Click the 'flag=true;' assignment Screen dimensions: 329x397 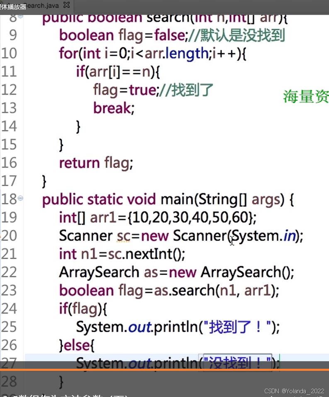pyautogui.click(x=126, y=91)
